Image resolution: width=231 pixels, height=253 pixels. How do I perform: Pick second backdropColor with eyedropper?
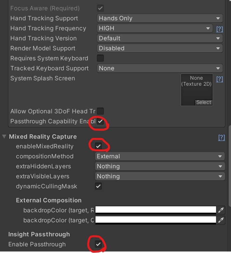pyautogui.click(x=221, y=220)
